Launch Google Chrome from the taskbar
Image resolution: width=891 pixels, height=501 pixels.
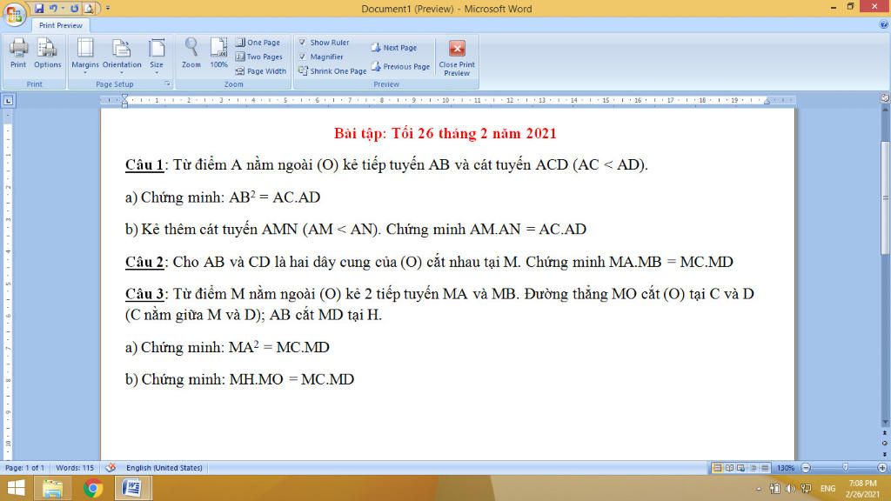pos(92,489)
